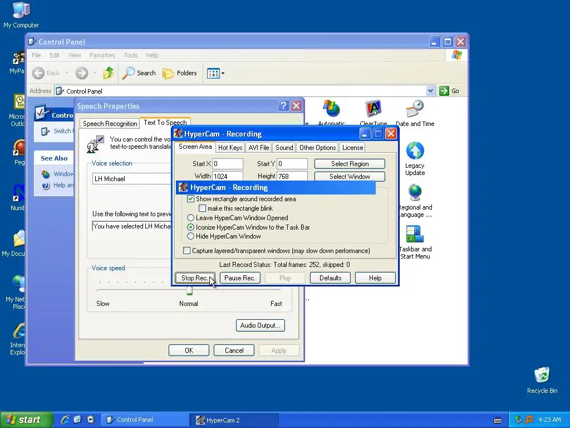The height and width of the screenshot is (428, 570).
Task: Switch to the Other Options tab
Action: 317,147
